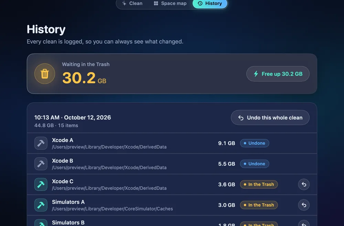Click the Free up 30.2 GB button

coord(278,74)
